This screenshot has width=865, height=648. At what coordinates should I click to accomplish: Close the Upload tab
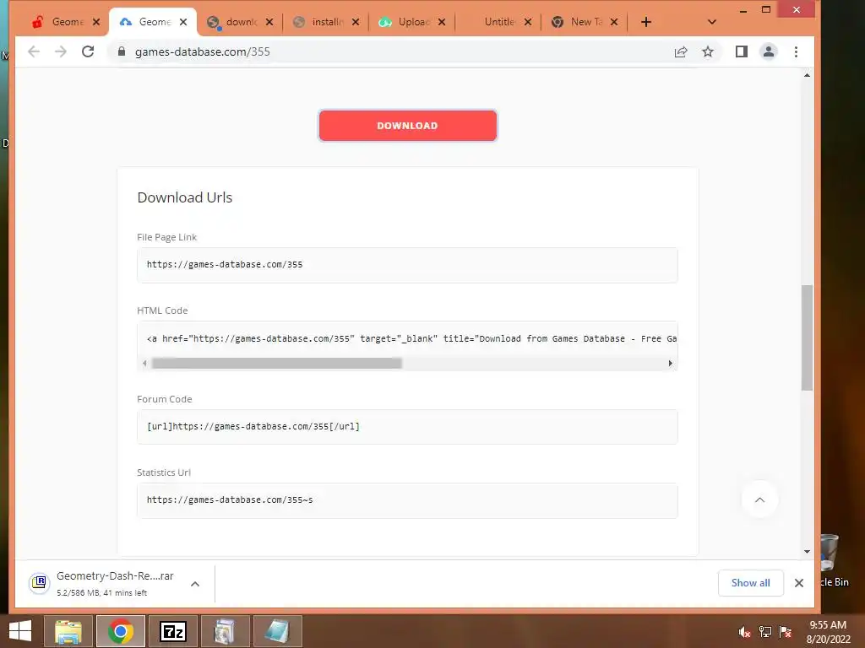(442, 22)
